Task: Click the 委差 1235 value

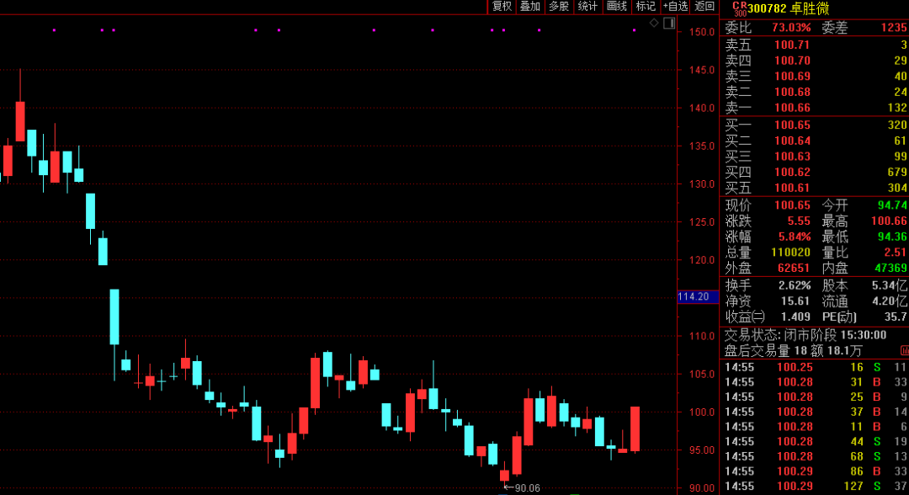Action: click(x=894, y=27)
